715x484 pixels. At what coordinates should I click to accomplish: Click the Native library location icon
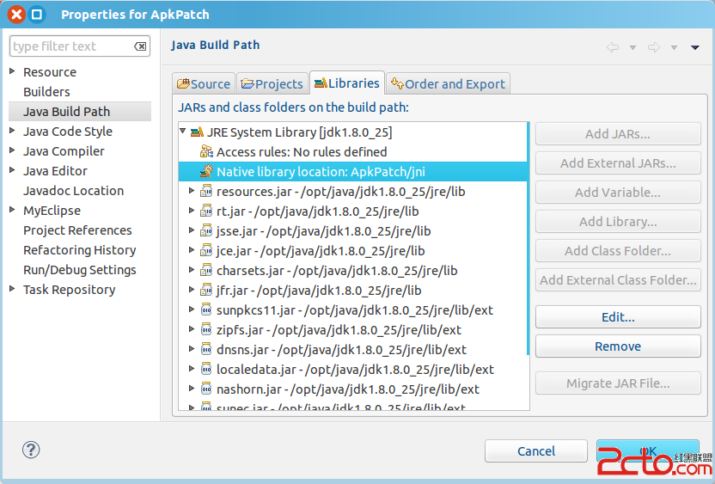coord(206,172)
